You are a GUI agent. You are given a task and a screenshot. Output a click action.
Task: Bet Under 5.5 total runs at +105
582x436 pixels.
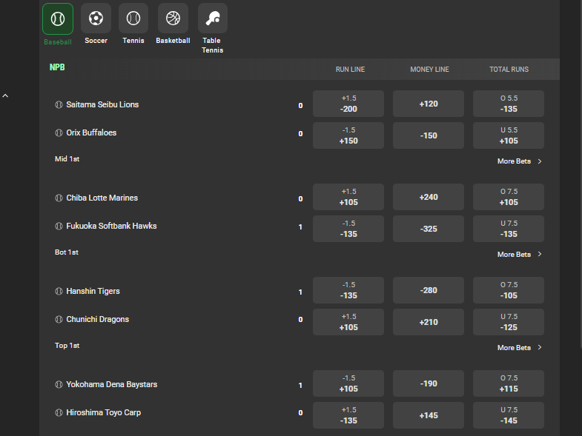tap(509, 135)
